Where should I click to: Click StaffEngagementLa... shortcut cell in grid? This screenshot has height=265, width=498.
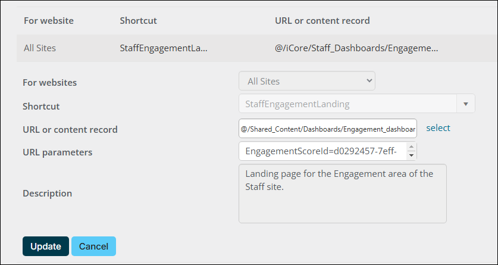coord(164,48)
